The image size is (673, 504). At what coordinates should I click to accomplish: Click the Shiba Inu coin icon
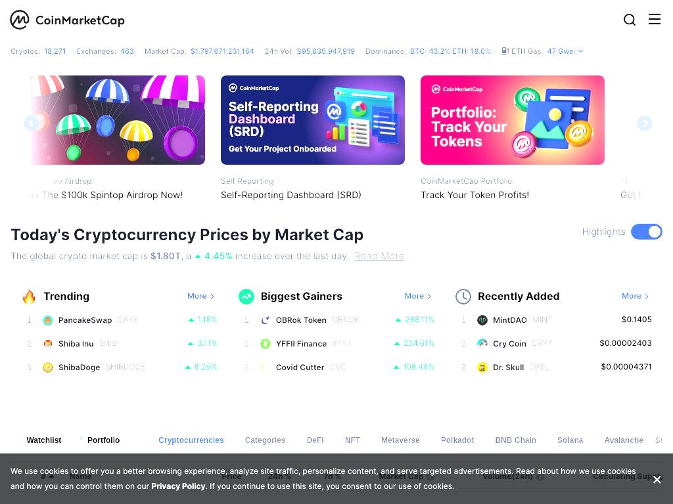pyautogui.click(x=48, y=344)
